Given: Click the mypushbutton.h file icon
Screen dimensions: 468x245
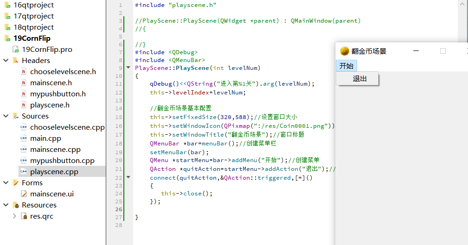Looking at the screenshot, I should pos(24,94).
